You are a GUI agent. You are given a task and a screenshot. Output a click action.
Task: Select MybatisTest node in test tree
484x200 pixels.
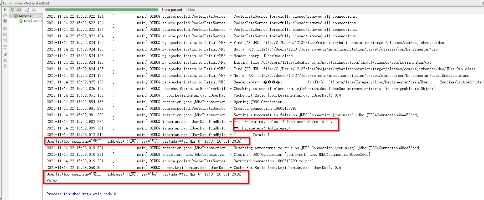tap(25, 16)
